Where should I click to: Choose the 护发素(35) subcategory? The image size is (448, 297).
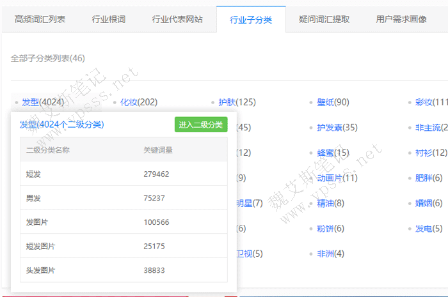point(337,127)
